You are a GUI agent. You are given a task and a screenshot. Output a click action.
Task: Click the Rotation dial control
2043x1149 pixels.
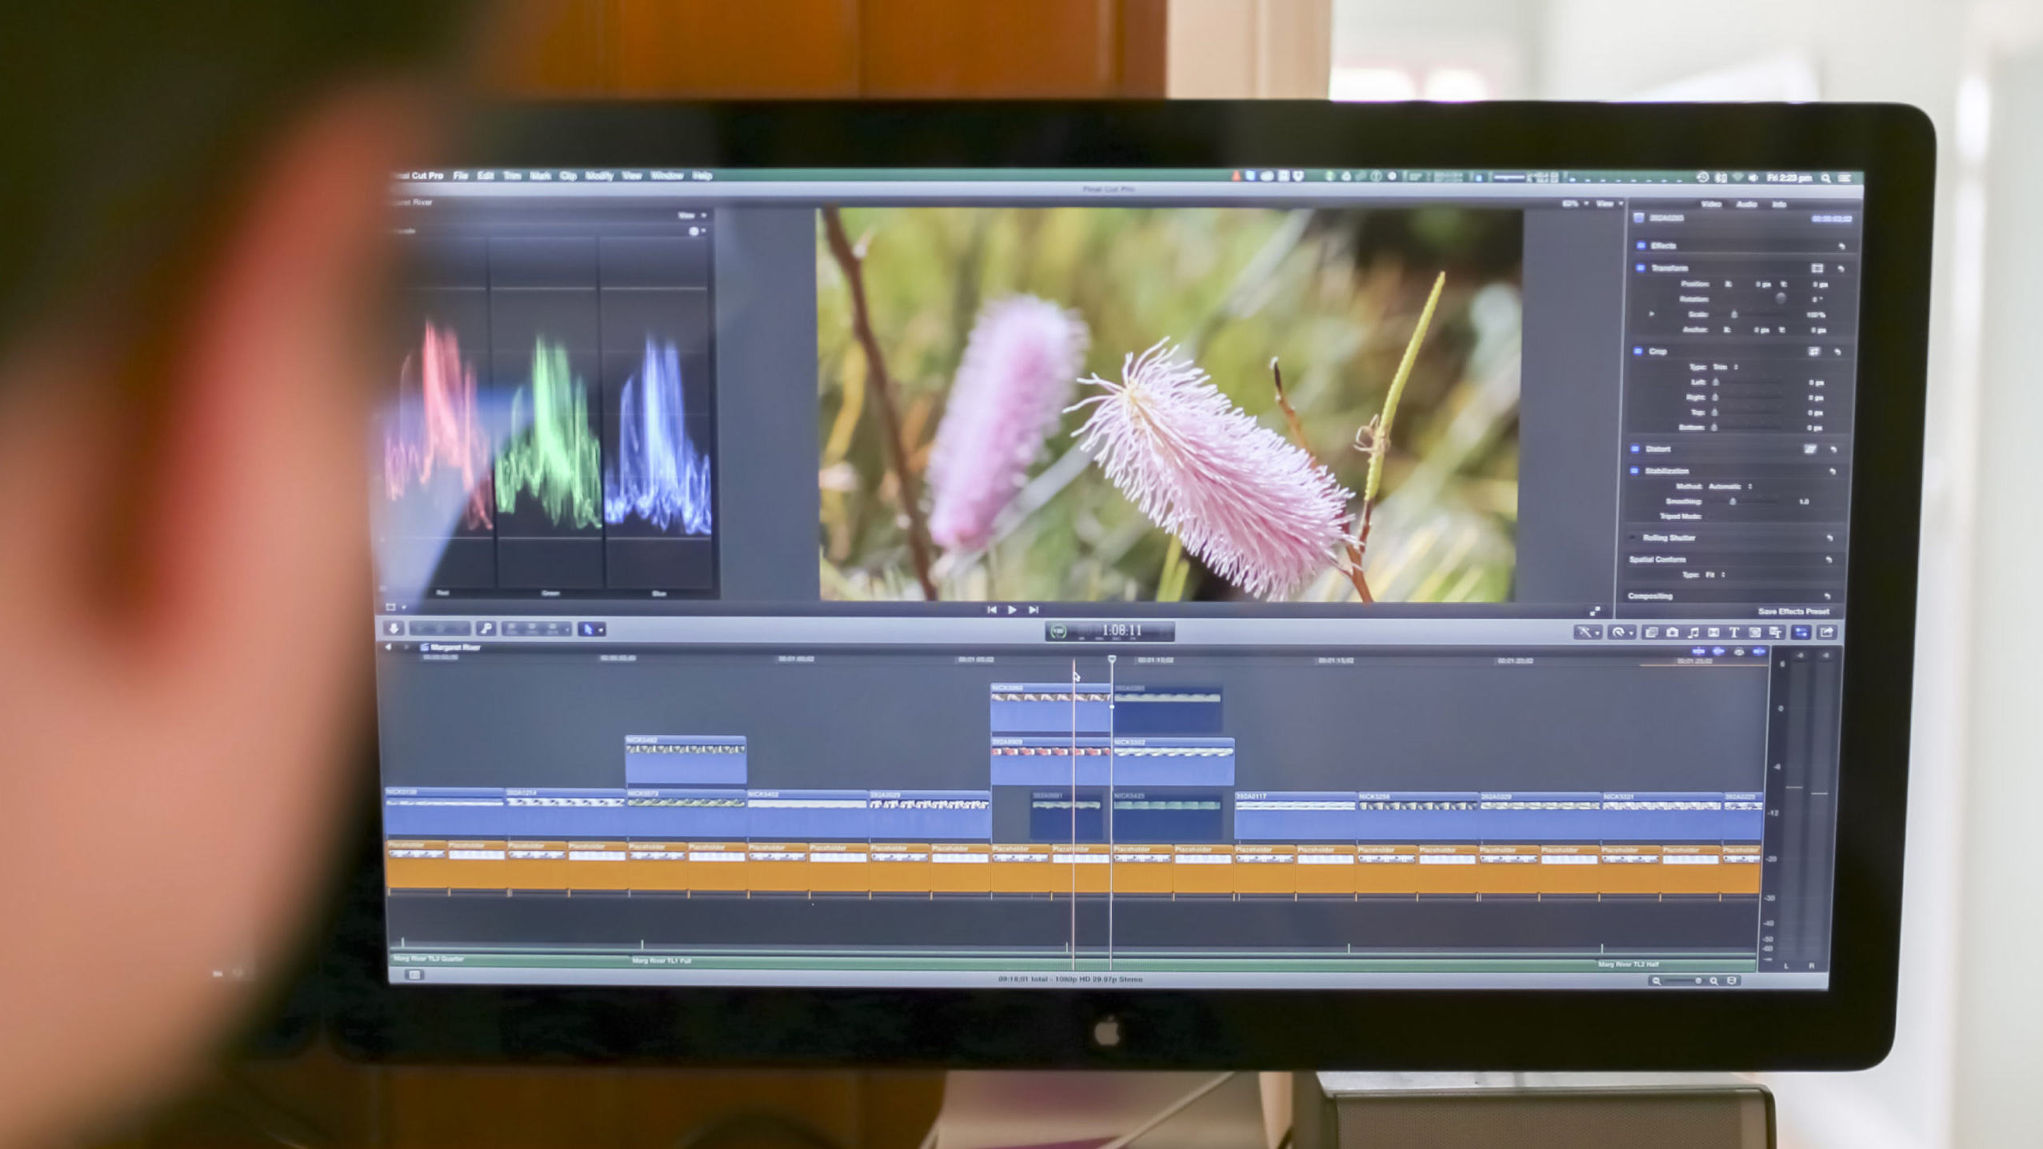tap(1781, 298)
